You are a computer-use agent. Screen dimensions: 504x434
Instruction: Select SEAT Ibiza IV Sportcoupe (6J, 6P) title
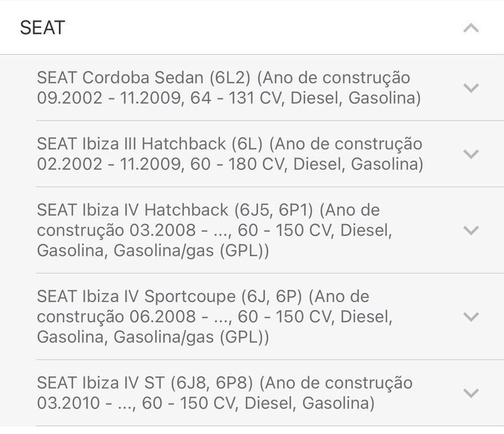(170, 296)
